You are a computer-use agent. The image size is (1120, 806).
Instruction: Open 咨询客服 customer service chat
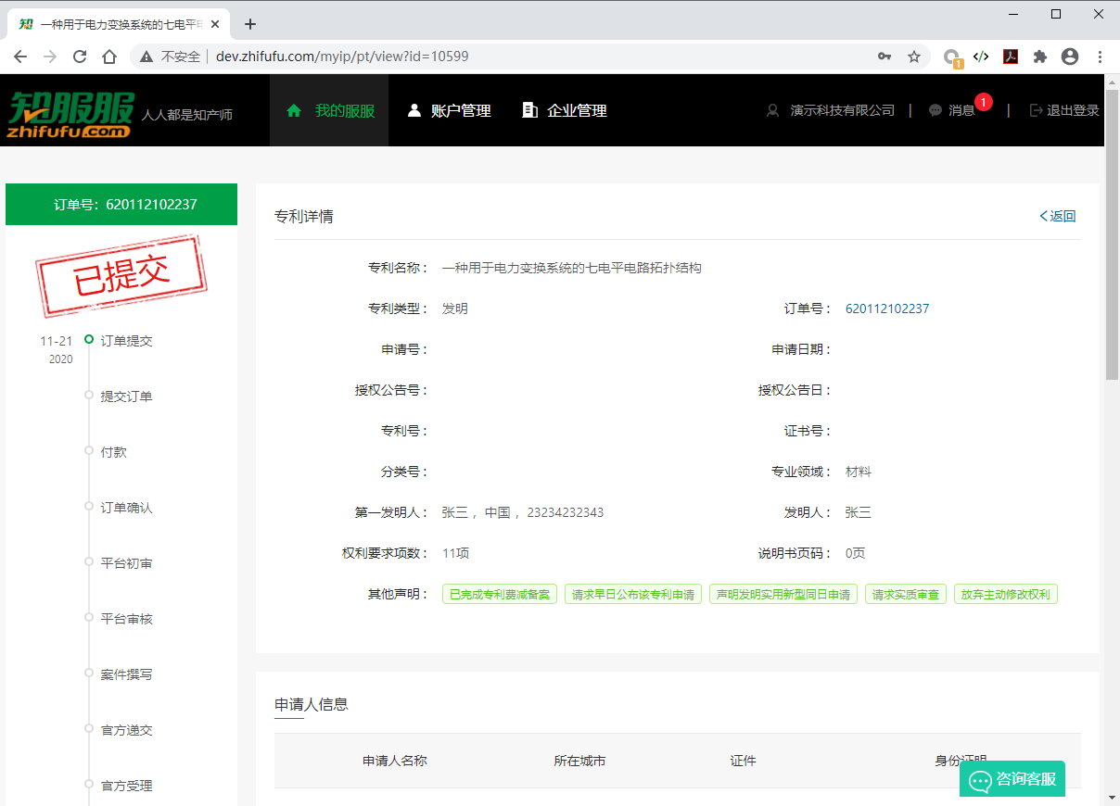1012,780
